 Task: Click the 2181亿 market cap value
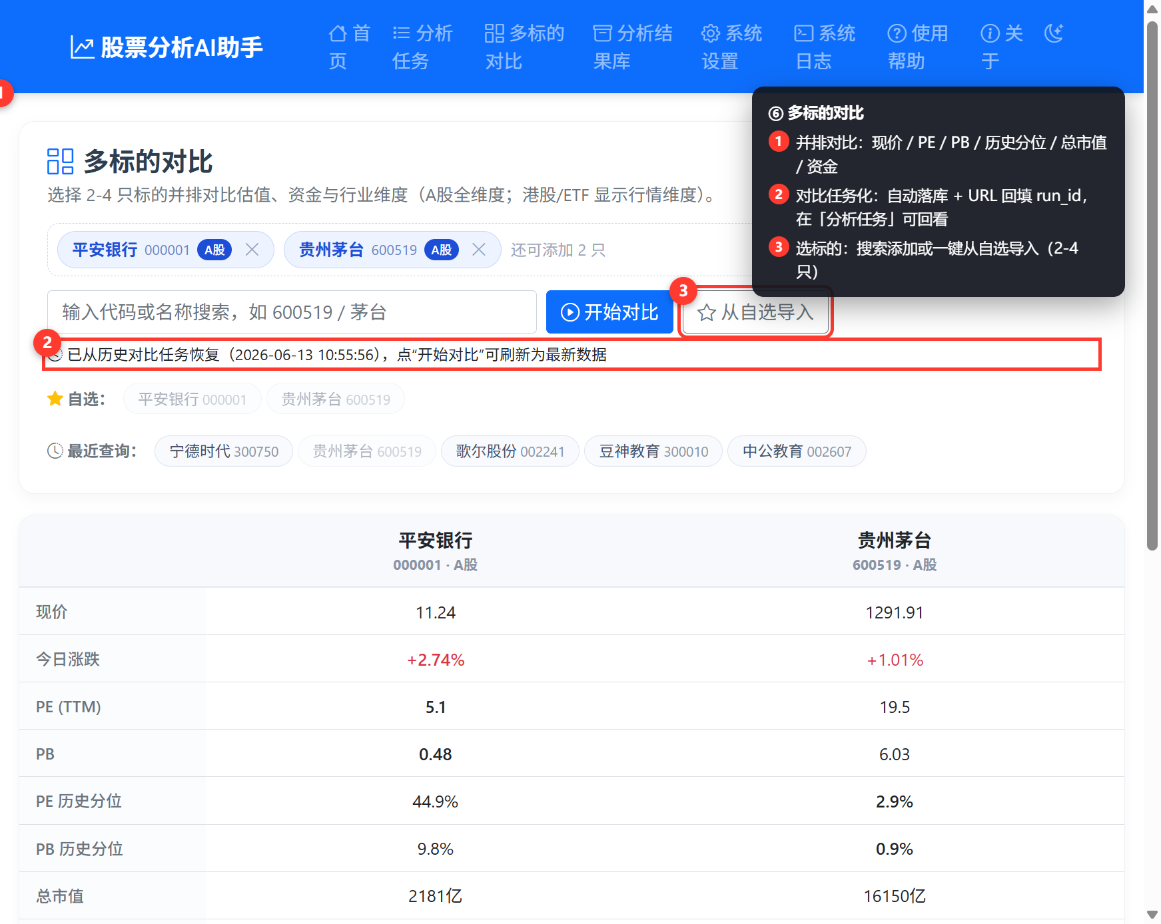pos(435,896)
